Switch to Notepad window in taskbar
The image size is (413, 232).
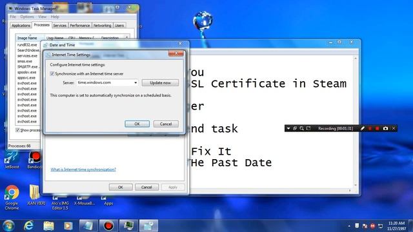(x=88, y=226)
